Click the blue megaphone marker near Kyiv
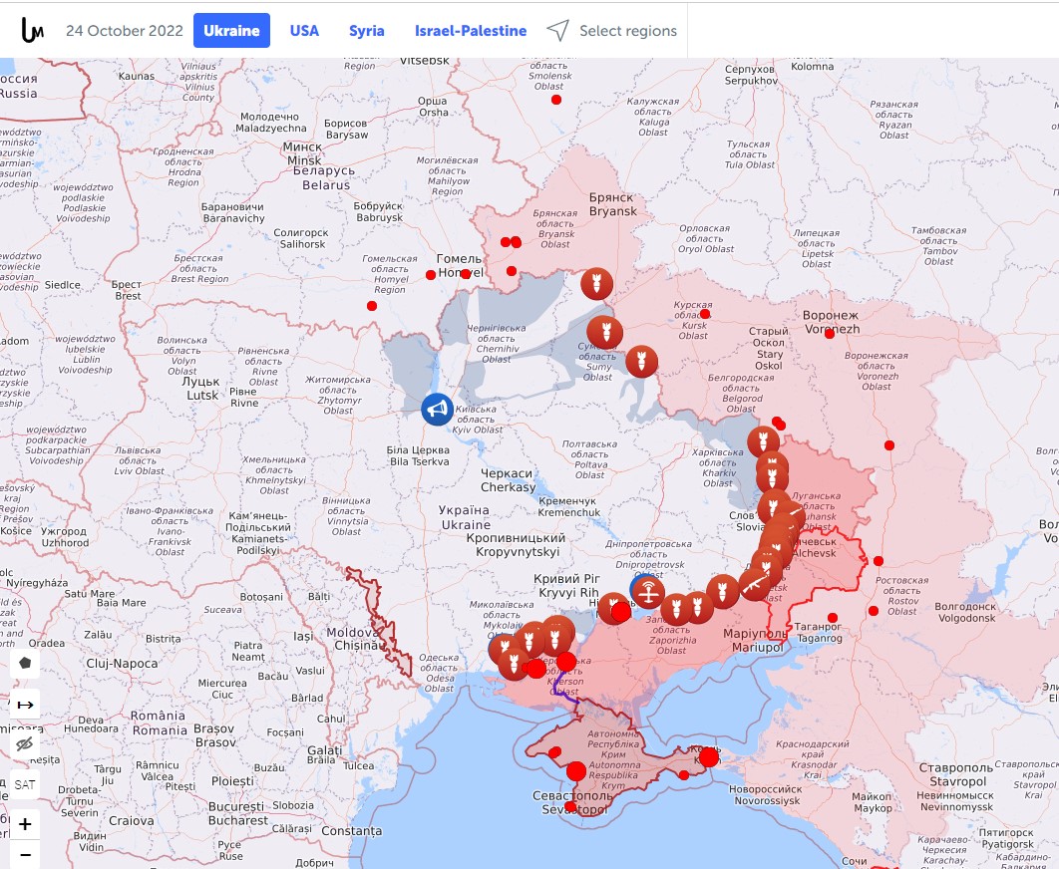This screenshot has height=869, width=1059. 437,409
